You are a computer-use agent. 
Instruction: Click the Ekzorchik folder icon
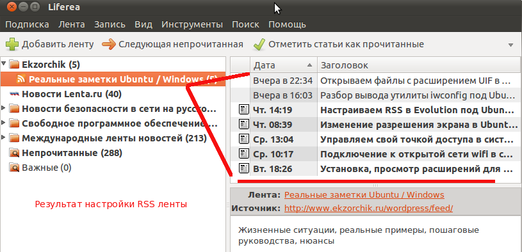click(x=14, y=65)
